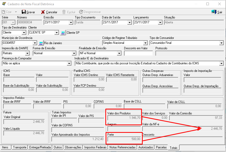Select the Transporte tab
Image resolution: width=226 pixels, height=152 pixels.
pyautogui.click(x=20, y=147)
